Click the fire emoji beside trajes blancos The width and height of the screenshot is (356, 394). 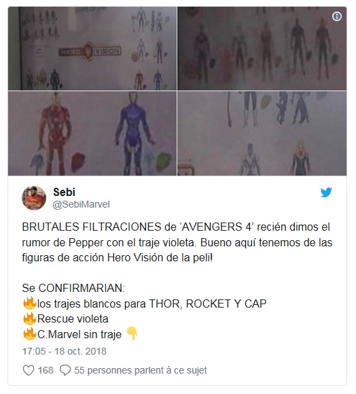click(x=29, y=303)
